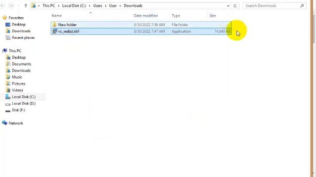Sort by Date modified column header
Viewport: 316px width, 177px height.
(x=146, y=16)
